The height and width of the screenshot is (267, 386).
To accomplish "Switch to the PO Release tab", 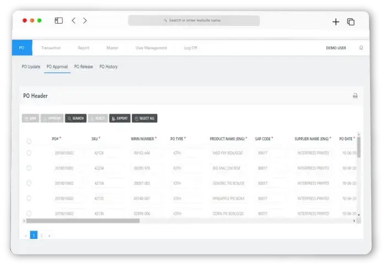I will (x=84, y=67).
